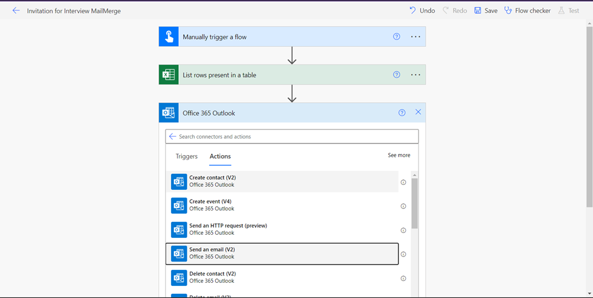This screenshot has height=298, width=593.
Task: Click the Manually trigger a flow icon
Action: click(x=168, y=36)
